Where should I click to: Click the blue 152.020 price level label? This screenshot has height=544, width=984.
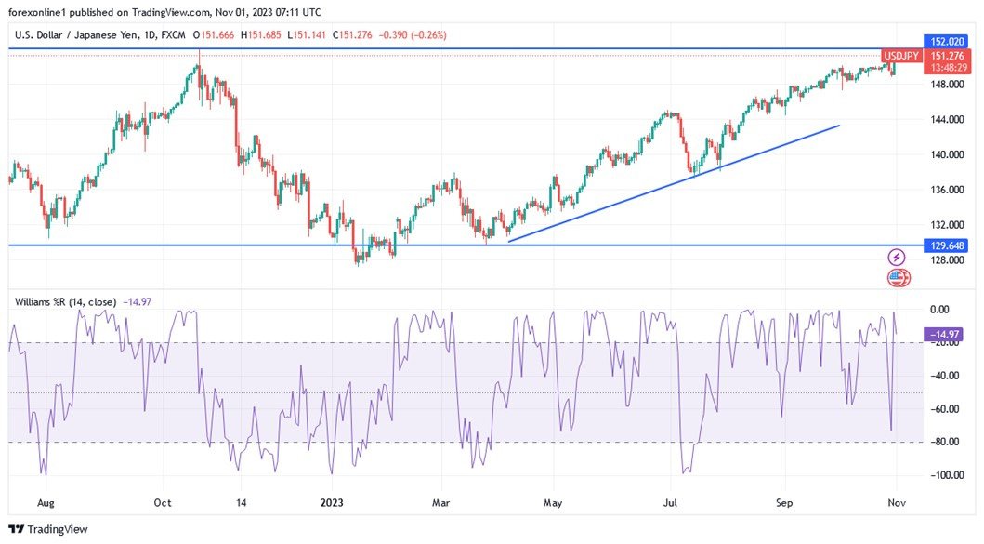coord(950,41)
